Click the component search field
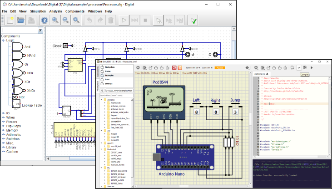This screenshot has height=189, width=332. coord(18,31)
